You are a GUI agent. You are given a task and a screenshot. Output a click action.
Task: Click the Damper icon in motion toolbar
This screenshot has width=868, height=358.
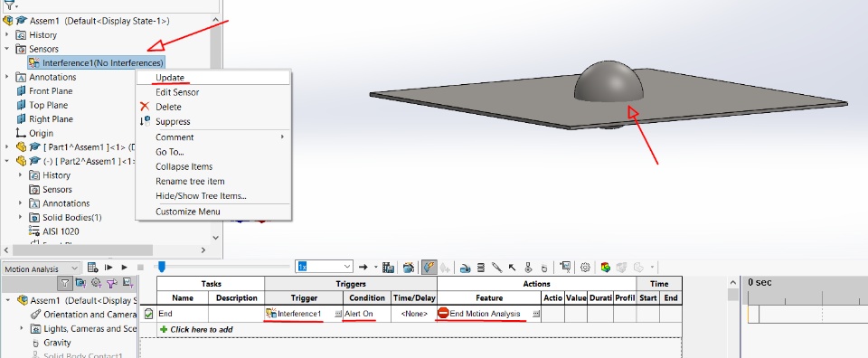tap(496, 268)
